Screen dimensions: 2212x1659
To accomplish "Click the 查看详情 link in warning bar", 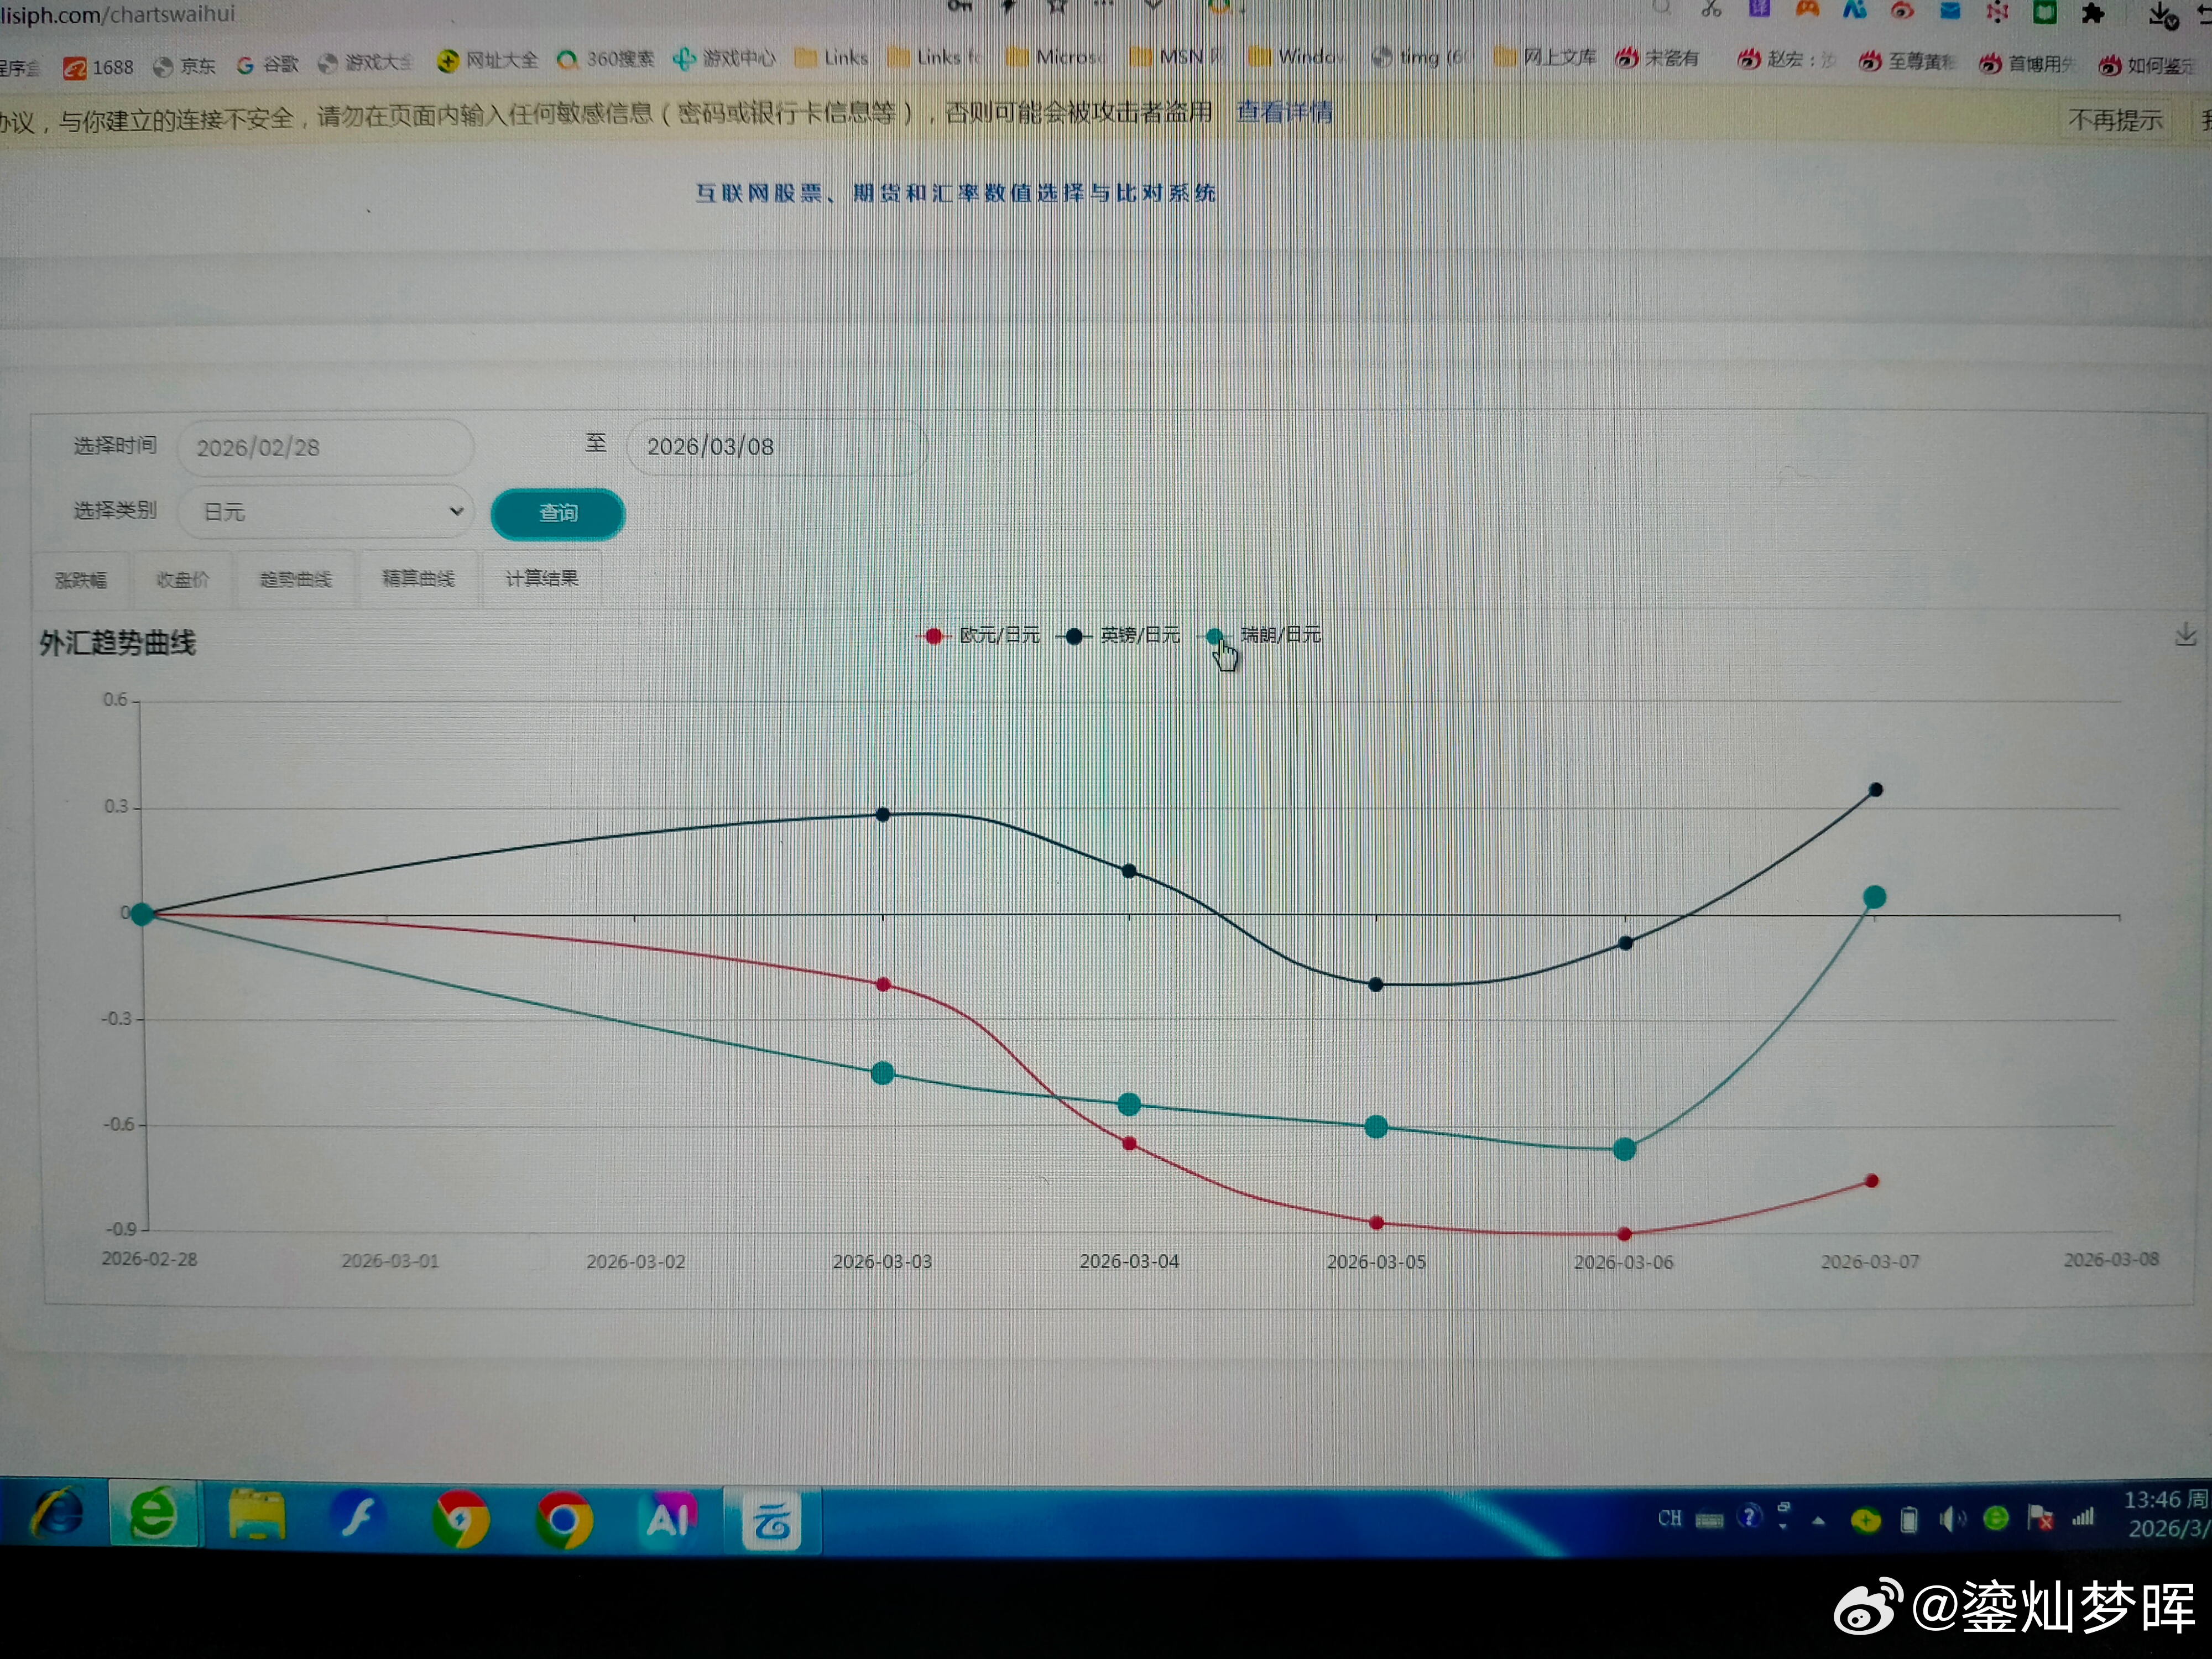I will tap(1283, 112).
